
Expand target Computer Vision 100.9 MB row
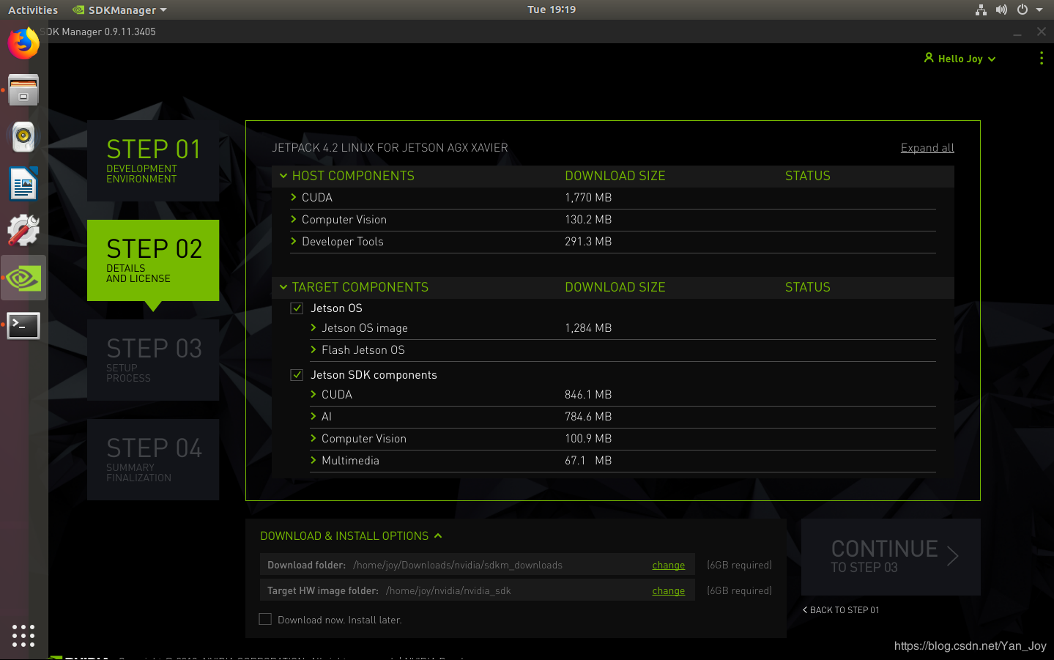click(x=313, y=439)
